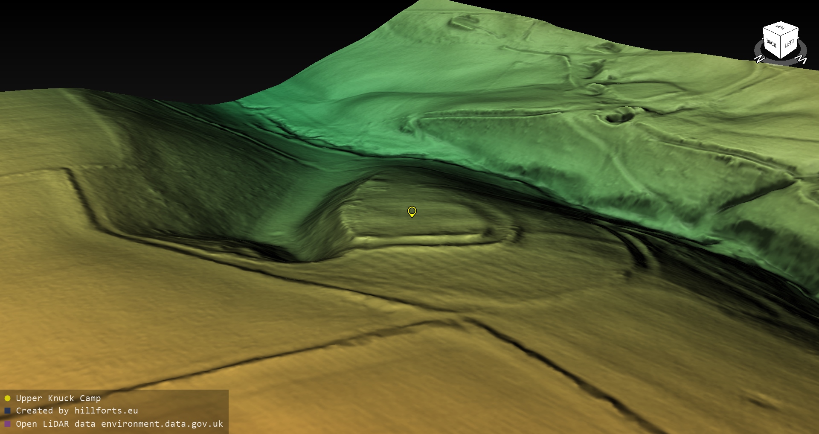Click the yellow dot legend marker
The image size is (819, 434).
(x=7, y=399)
